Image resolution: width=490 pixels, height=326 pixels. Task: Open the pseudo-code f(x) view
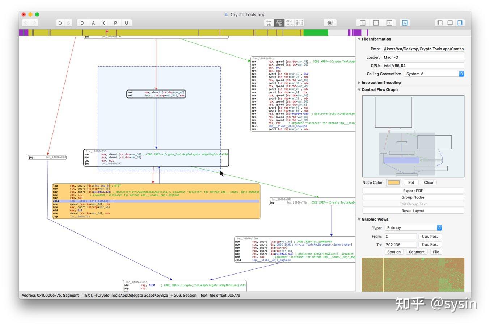pyautogui.click(x=289, y=22)
